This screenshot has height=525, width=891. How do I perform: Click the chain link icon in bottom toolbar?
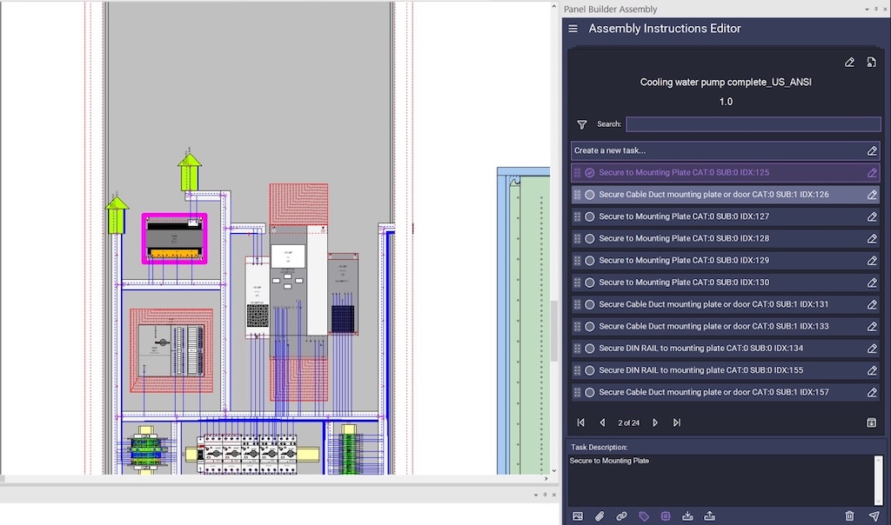[x=621, y=516]
